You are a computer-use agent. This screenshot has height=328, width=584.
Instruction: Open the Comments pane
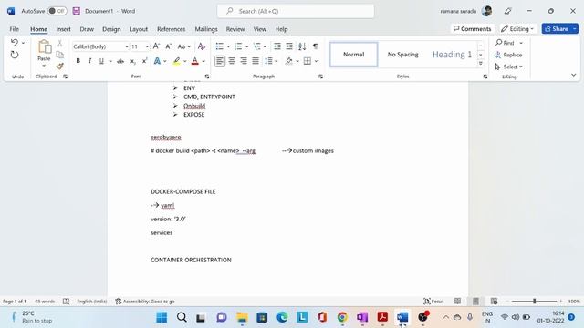click(473, 28)
